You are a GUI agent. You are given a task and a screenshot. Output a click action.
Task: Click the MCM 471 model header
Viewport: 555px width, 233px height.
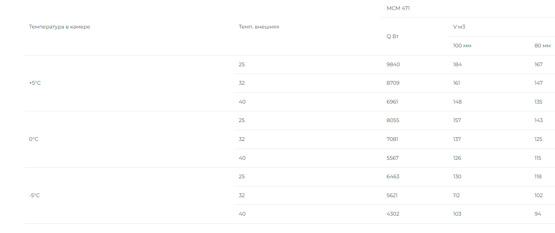tap(398, 9)
